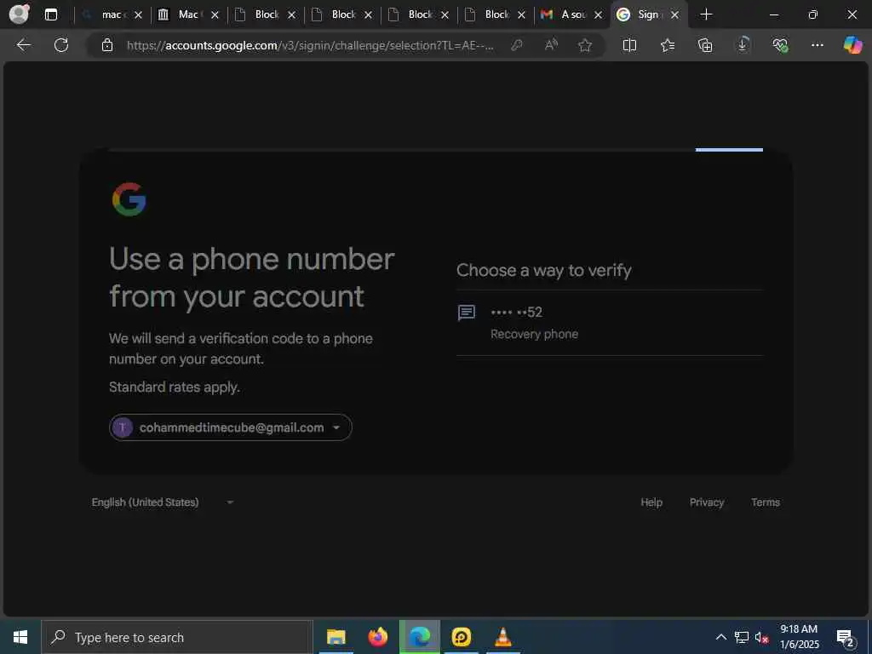Open the Privacy link

(x=706, y=502)
